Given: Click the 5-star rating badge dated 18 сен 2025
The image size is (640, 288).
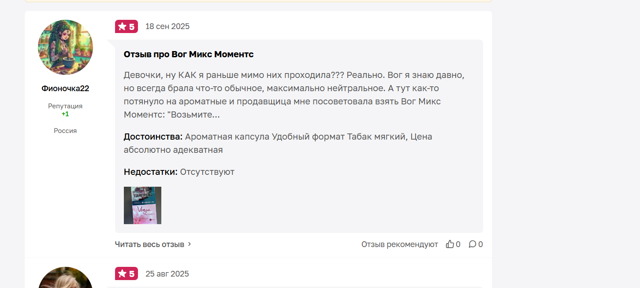Looking at the screenshot, I should 127,26.
